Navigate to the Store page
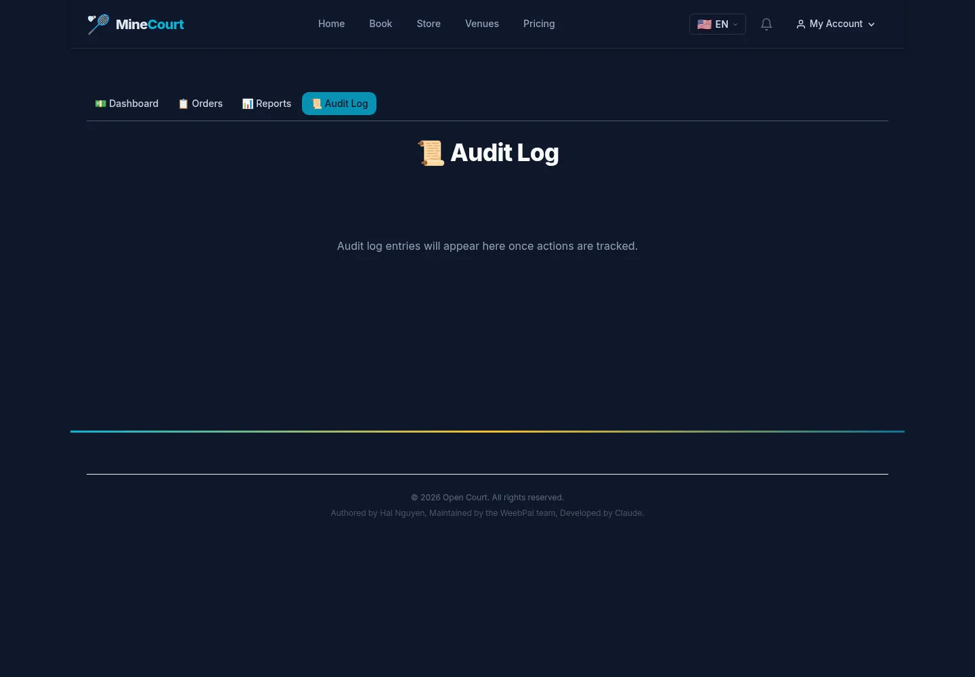Image resolution: width=975 pixels, height=677 pixels. point(429,24)
